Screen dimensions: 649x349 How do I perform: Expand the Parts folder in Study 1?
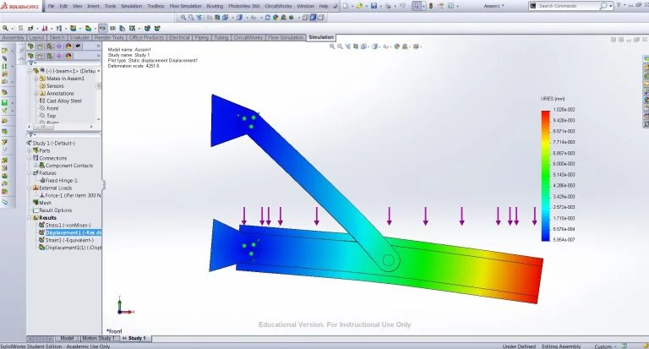(30, 150)
